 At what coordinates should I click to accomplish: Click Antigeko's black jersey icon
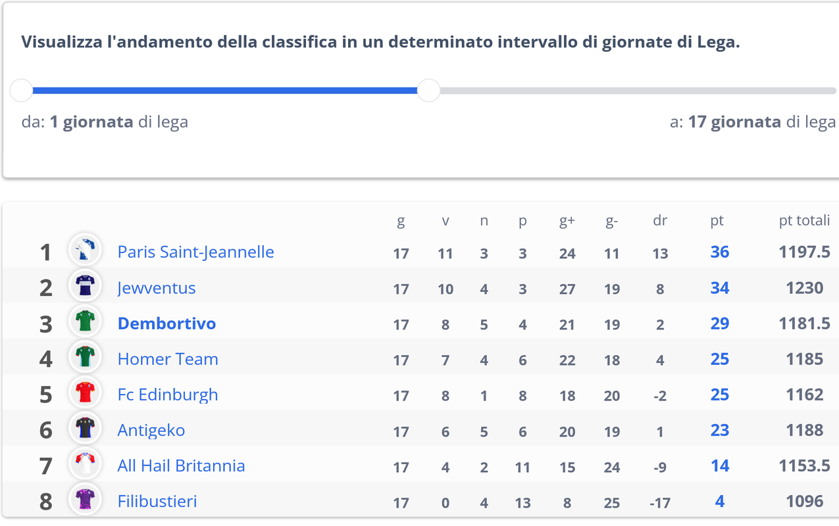pos(85,429)
